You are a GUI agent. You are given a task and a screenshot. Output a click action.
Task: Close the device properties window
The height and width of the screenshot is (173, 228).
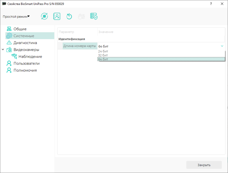222,4
